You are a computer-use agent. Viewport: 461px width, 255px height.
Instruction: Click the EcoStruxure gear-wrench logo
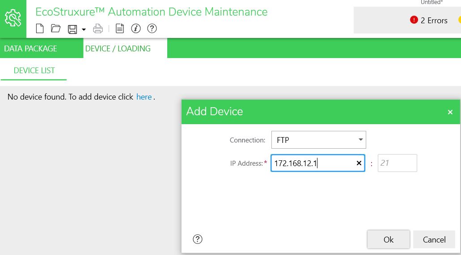[x=13, y=18]
